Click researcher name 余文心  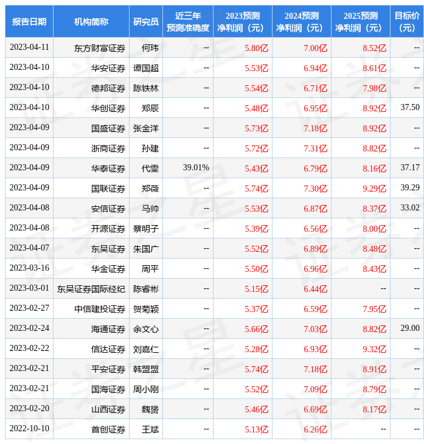[x=146, y=329]
